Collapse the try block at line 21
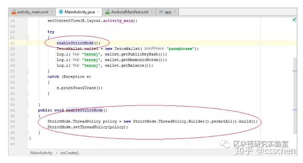The image size is (303, 163). click(27, 38)
